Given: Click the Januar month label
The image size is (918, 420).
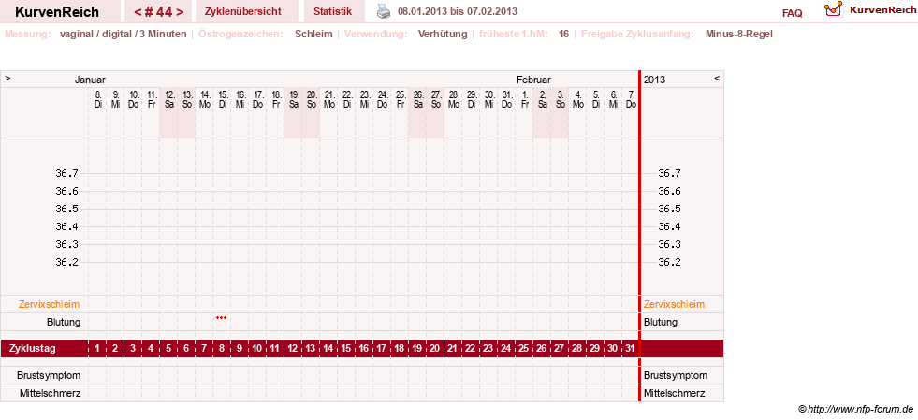Looking at the screenshot, I should click(90, 80).
